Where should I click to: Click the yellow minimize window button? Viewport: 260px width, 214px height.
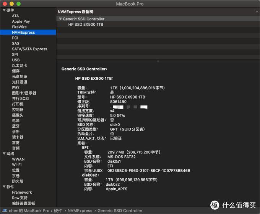coord(12,4)
